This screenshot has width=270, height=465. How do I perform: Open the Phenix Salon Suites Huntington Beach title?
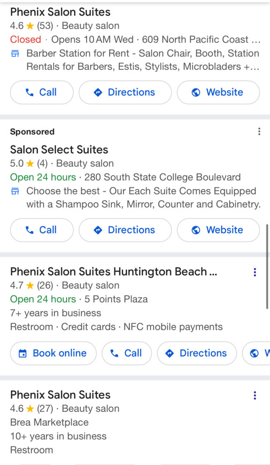point(113,272)
